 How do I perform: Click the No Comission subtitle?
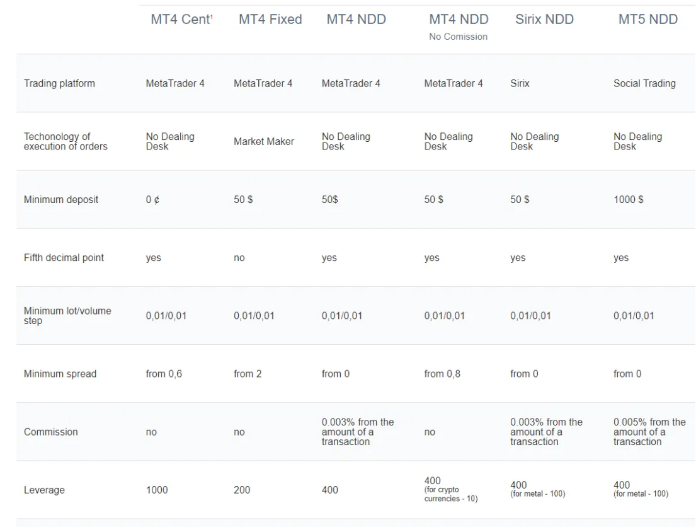458,37
